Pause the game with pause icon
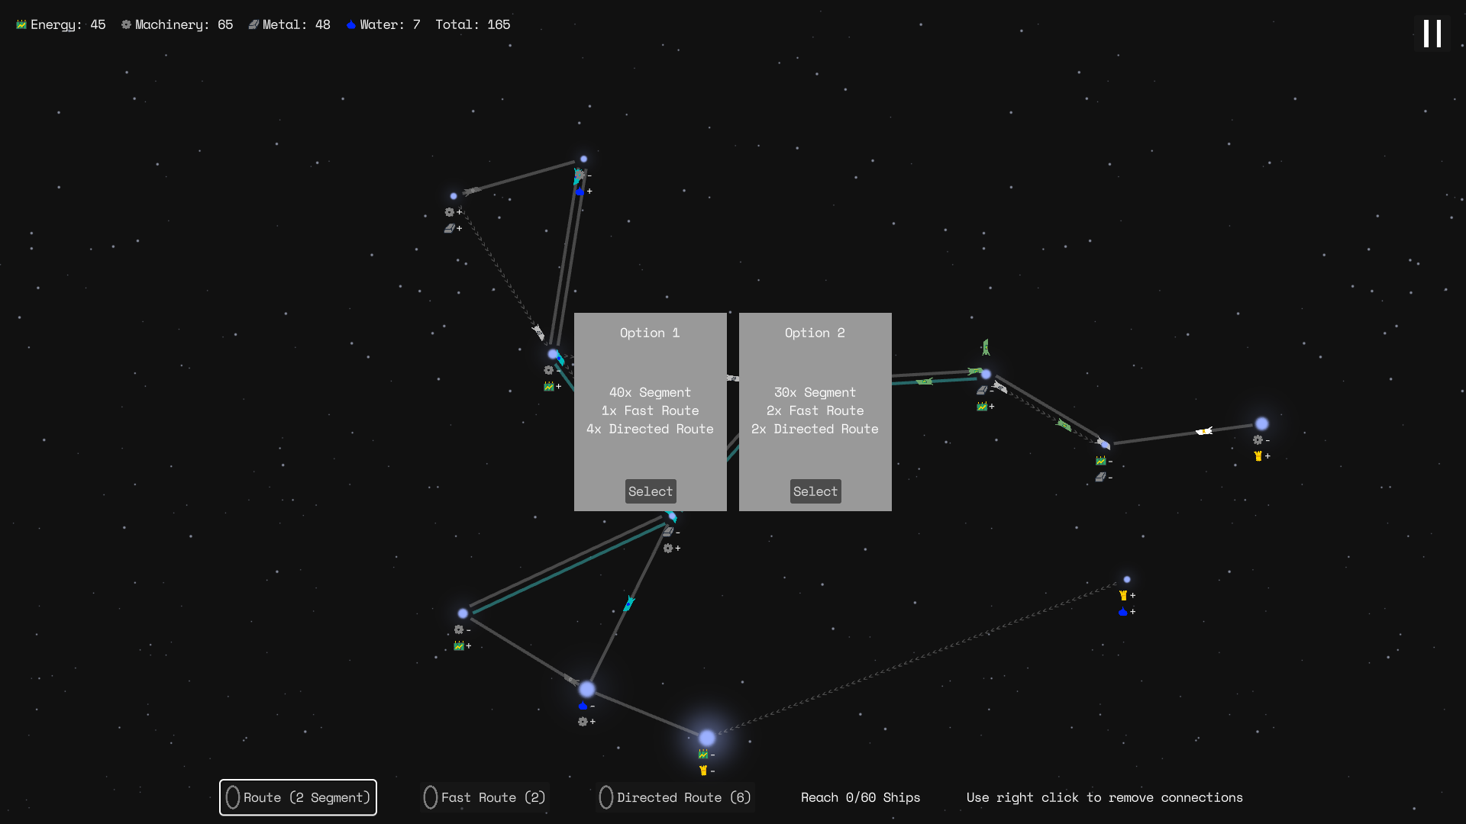The height and width of the screenshot is (824, 1466). tap(1432, 34)
